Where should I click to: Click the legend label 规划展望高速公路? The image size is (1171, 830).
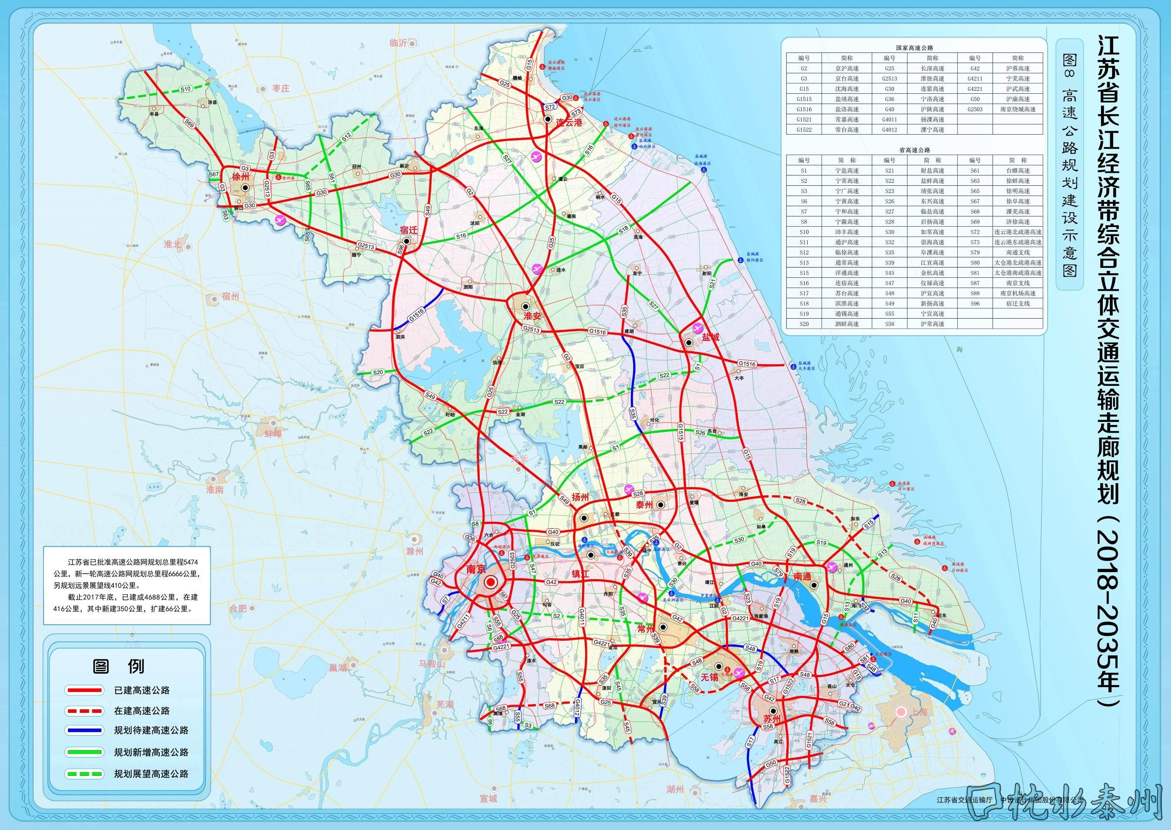pos(151,774)
